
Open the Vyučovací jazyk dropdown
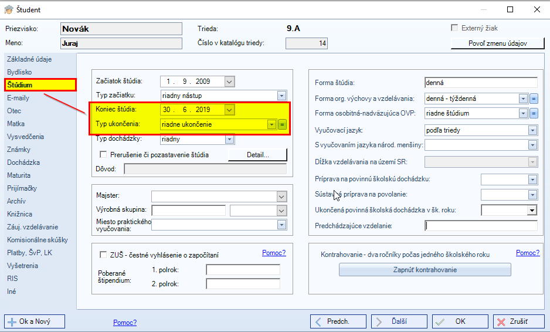(532, 131)
